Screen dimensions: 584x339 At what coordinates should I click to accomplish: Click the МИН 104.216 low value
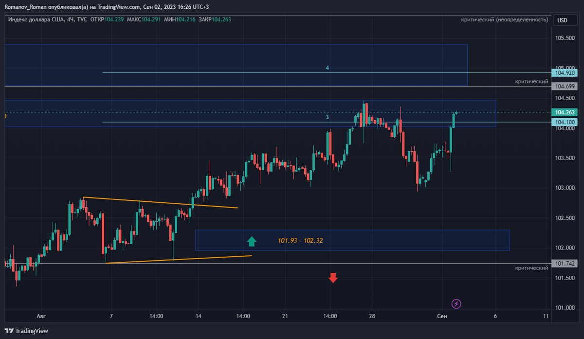(180, 19)
